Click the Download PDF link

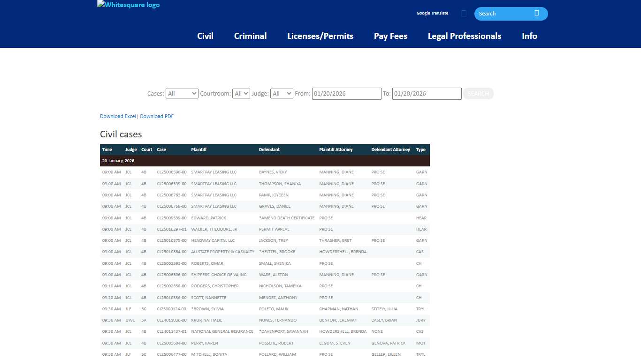(157, 116)
